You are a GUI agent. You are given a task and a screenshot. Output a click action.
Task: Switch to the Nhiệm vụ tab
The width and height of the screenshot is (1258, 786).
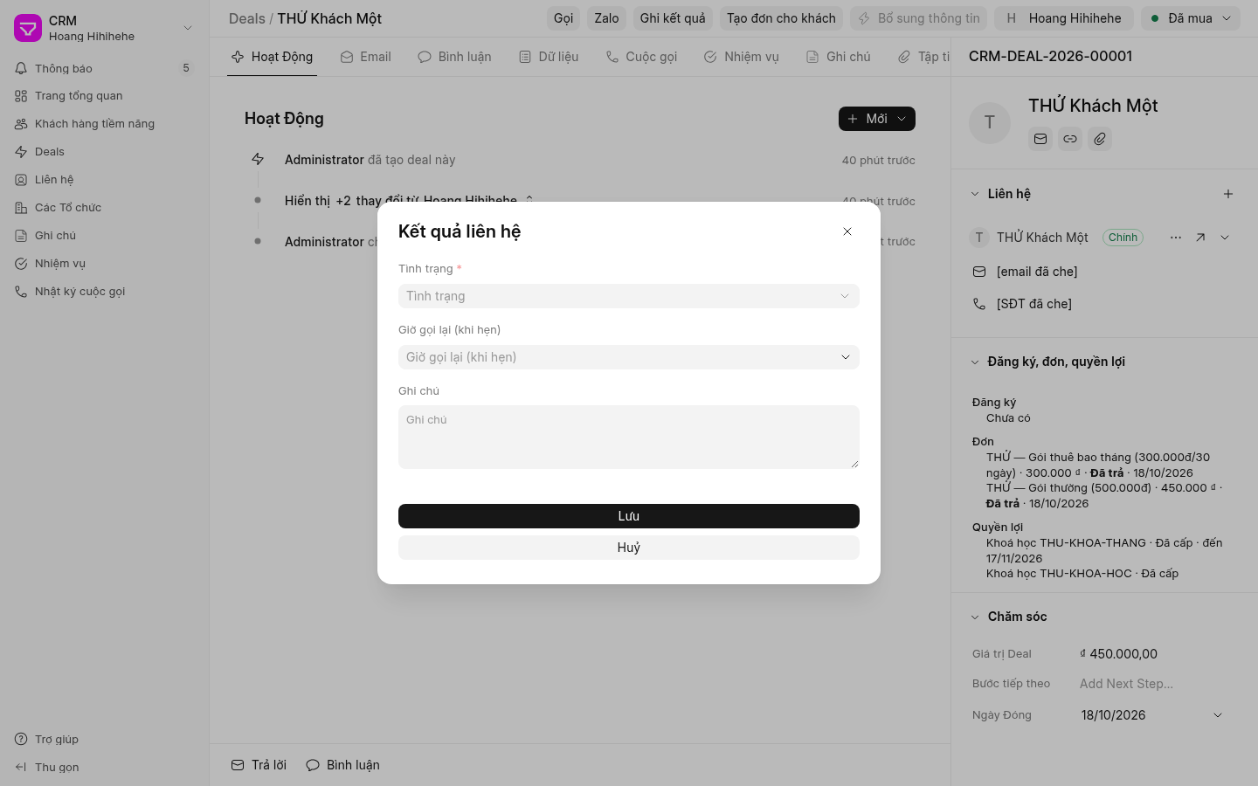click(741, 57)
